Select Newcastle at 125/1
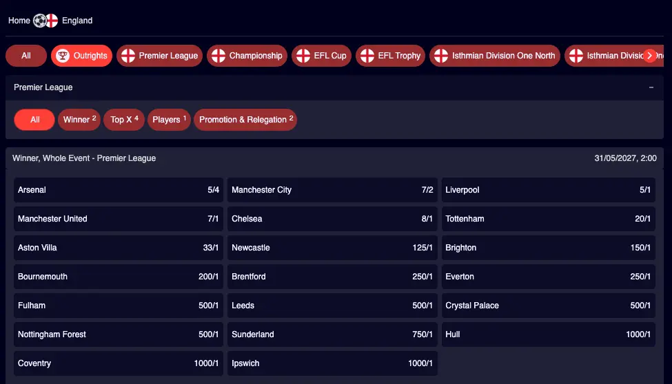 pos(332,248)
